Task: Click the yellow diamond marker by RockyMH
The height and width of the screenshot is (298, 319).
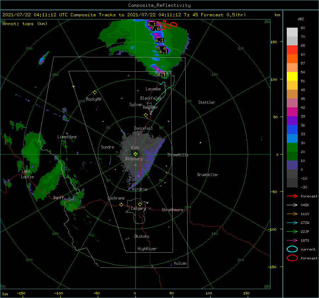Action: 95,92
